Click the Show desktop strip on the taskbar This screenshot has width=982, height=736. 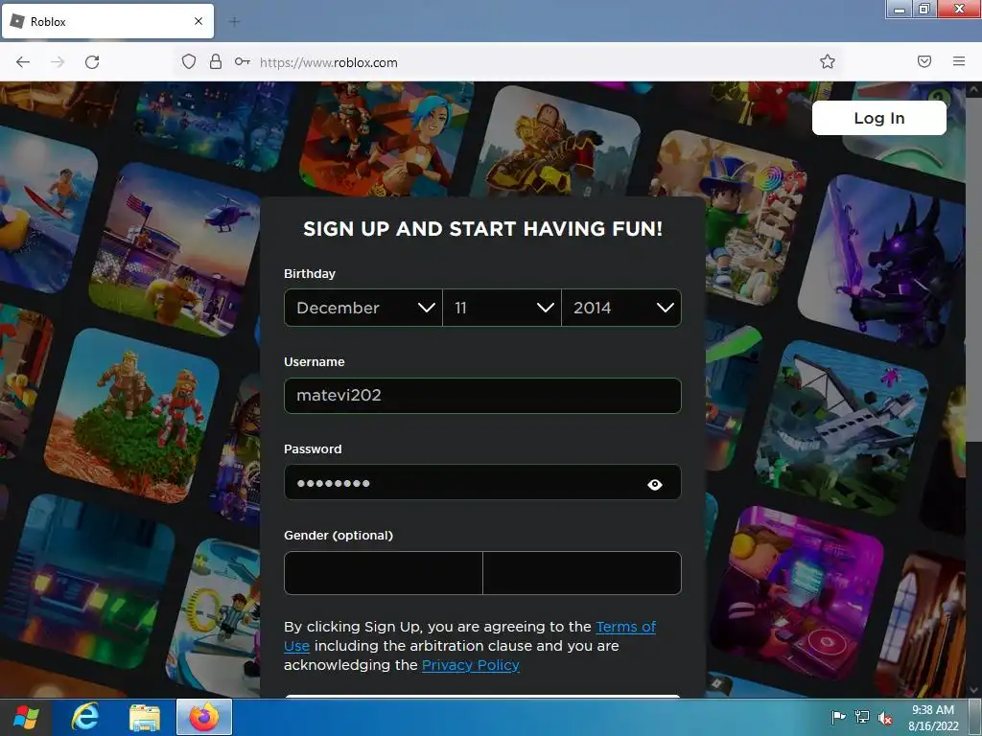975,717
